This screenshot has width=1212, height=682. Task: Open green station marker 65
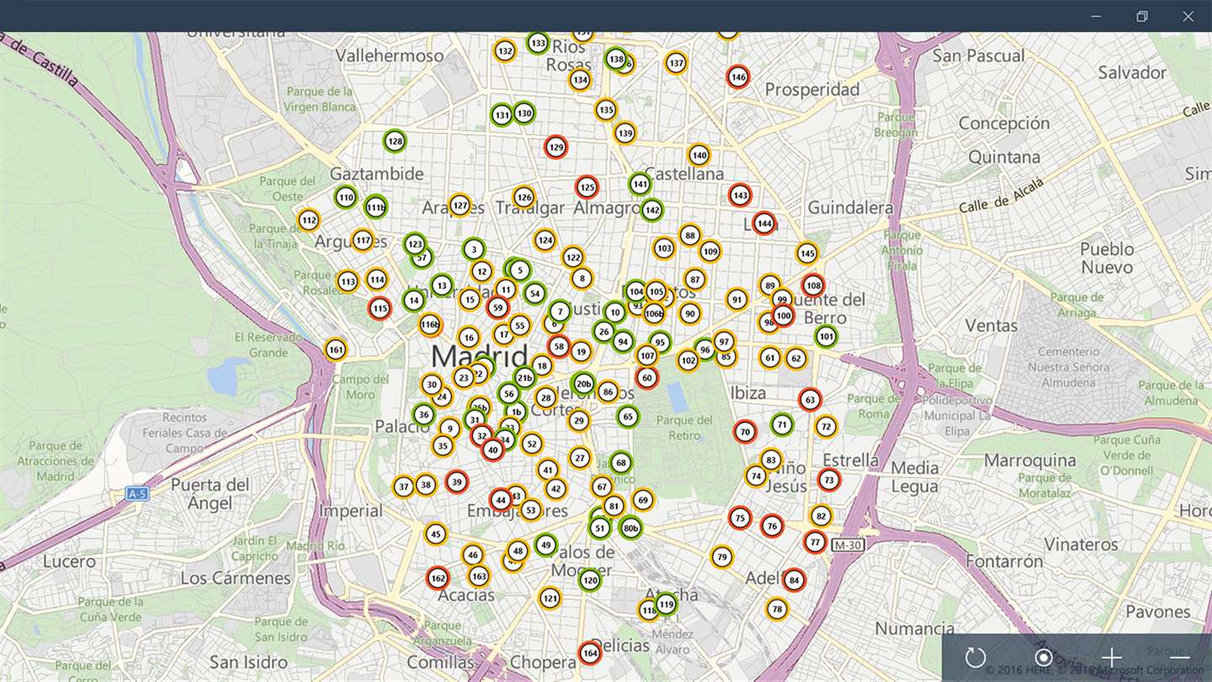pos(627,416)
